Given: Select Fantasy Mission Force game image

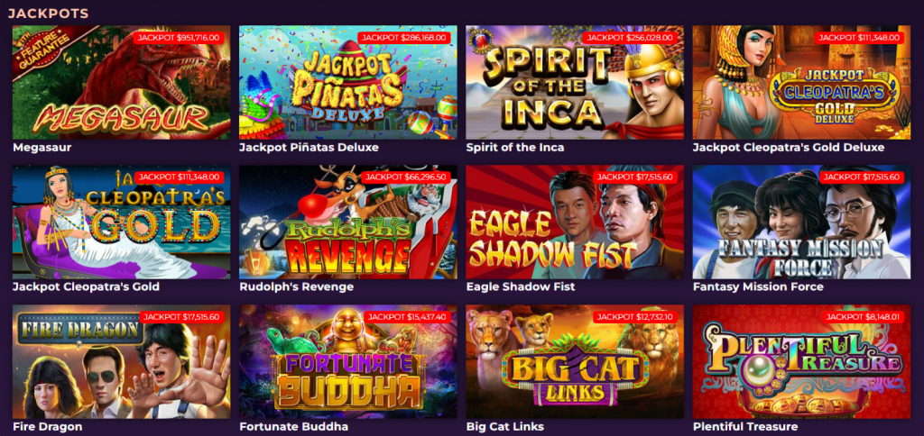Looking at the screenshot, I should [x=801, y=222].
